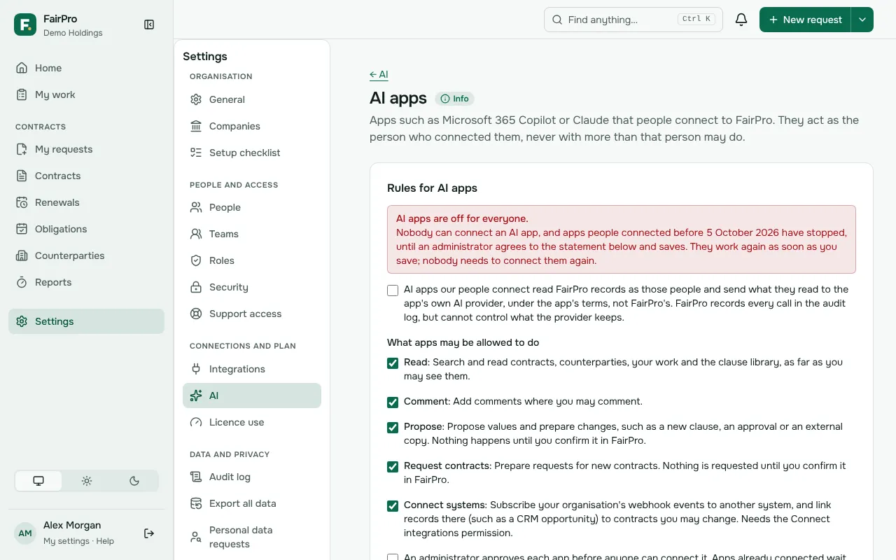The height and width of the screenshot is (560, 896).
Task: Untick the Read permission checkbox
Action: (x=393, y=363)
